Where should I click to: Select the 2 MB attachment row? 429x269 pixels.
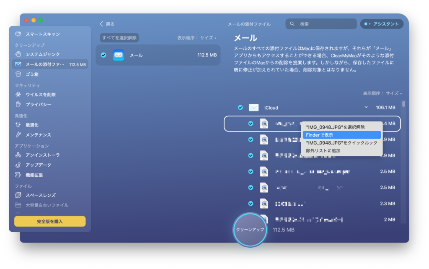(312, 219)
